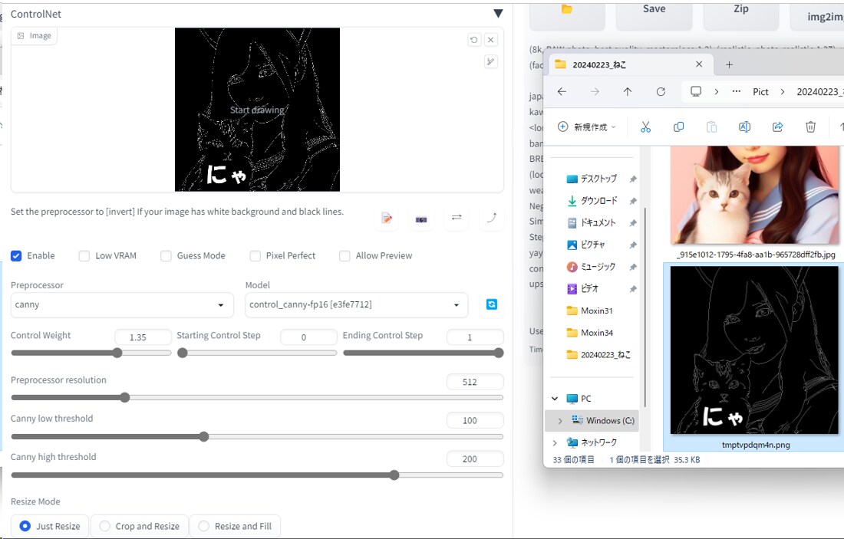Enable the Pixel Perfect option
Screen dimensions: 844x539
(255, 255)
